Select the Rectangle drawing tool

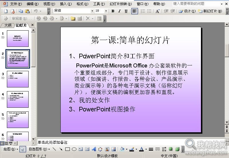point(68,149)
